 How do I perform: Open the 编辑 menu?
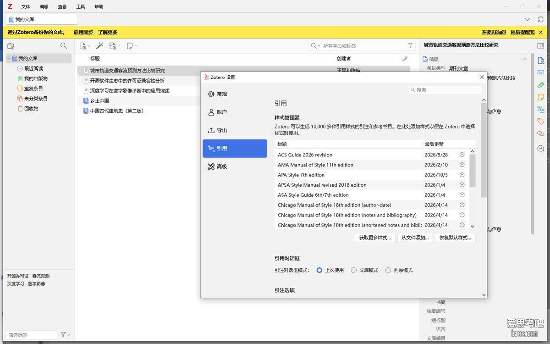[x=44, y=7]
